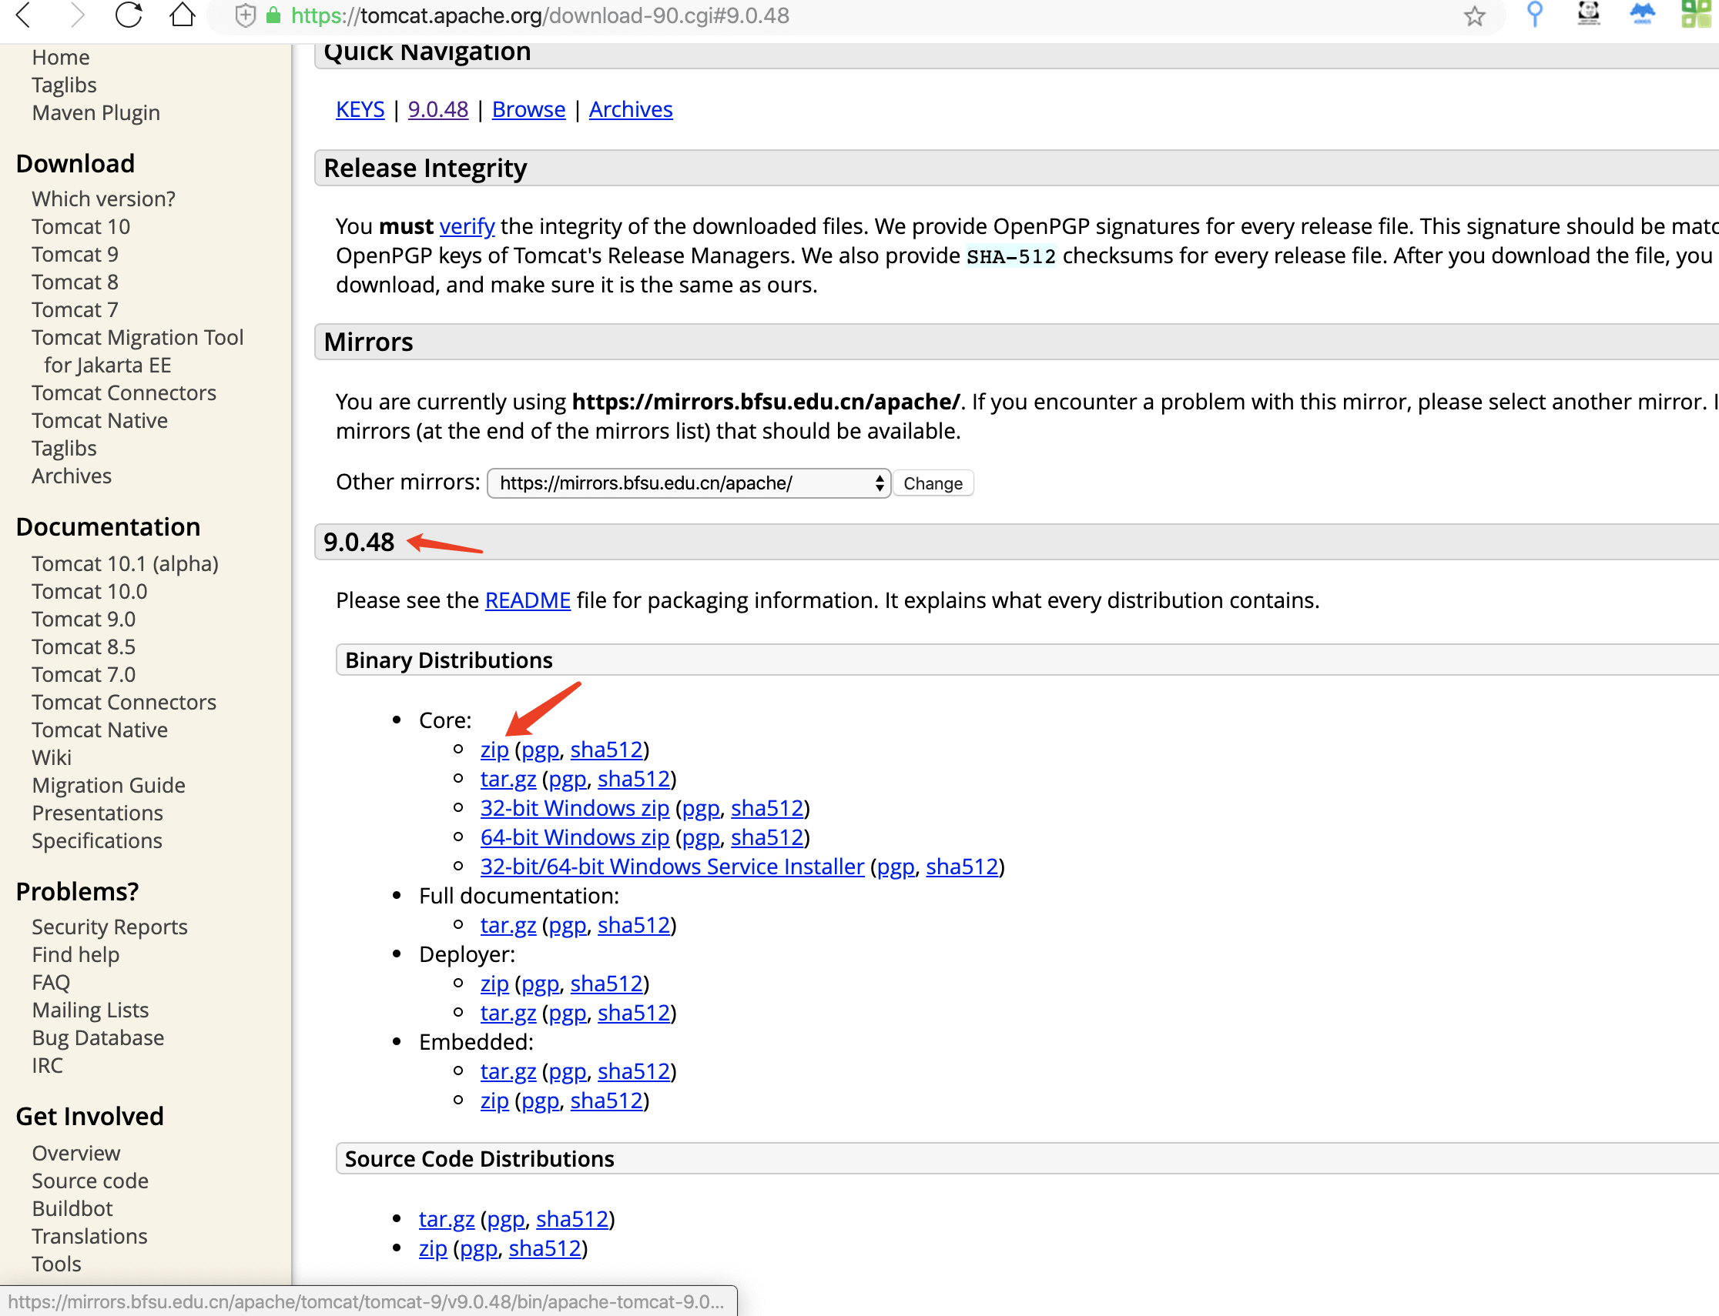
Task: Go to the browser home icon
Action: tap(183, 15)
